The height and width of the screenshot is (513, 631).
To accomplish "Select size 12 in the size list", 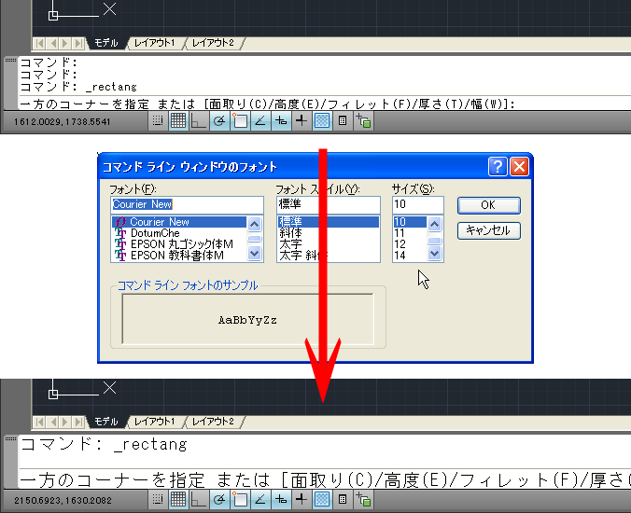I will point(400,243).
